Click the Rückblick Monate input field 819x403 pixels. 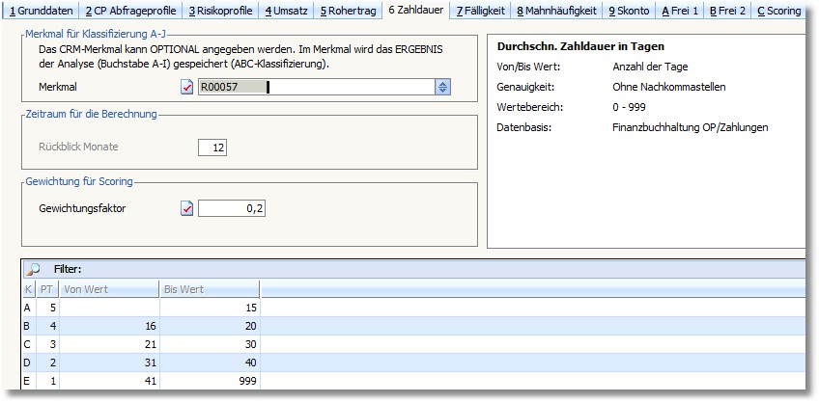tap(212, 148)
